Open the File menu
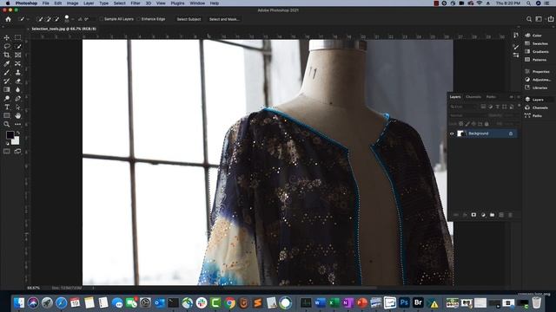The width and height of the screenshot is (556, 312). [x=46, y=3]
